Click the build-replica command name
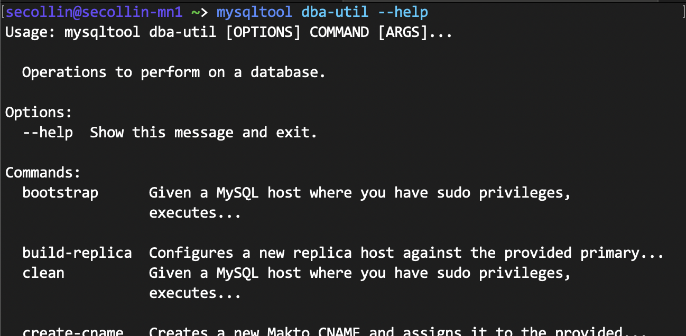The image size is (686, 336). [77, 253]
